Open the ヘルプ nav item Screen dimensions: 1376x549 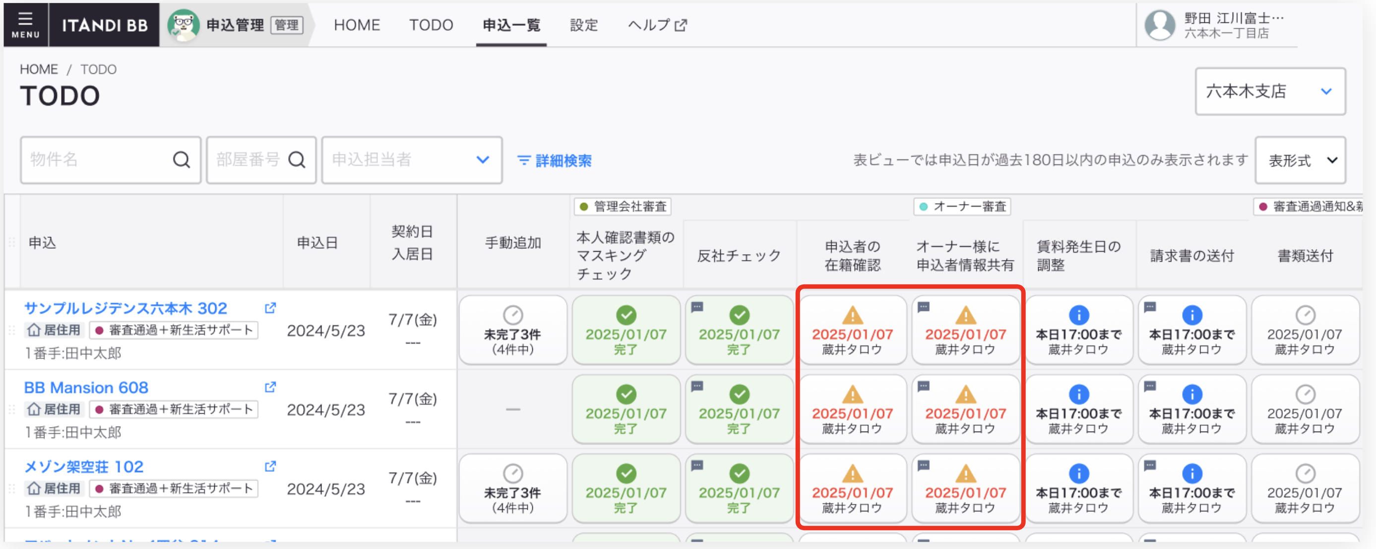coord(658,25)
